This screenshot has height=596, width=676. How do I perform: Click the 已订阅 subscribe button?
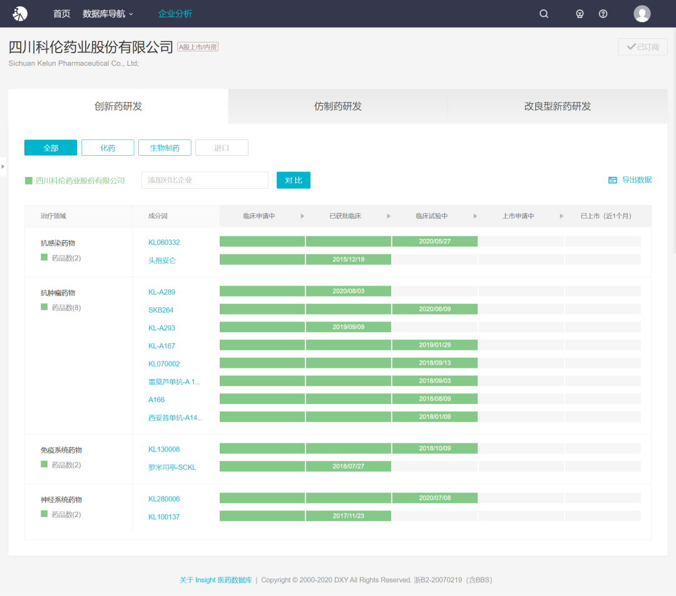coord(643,46)
